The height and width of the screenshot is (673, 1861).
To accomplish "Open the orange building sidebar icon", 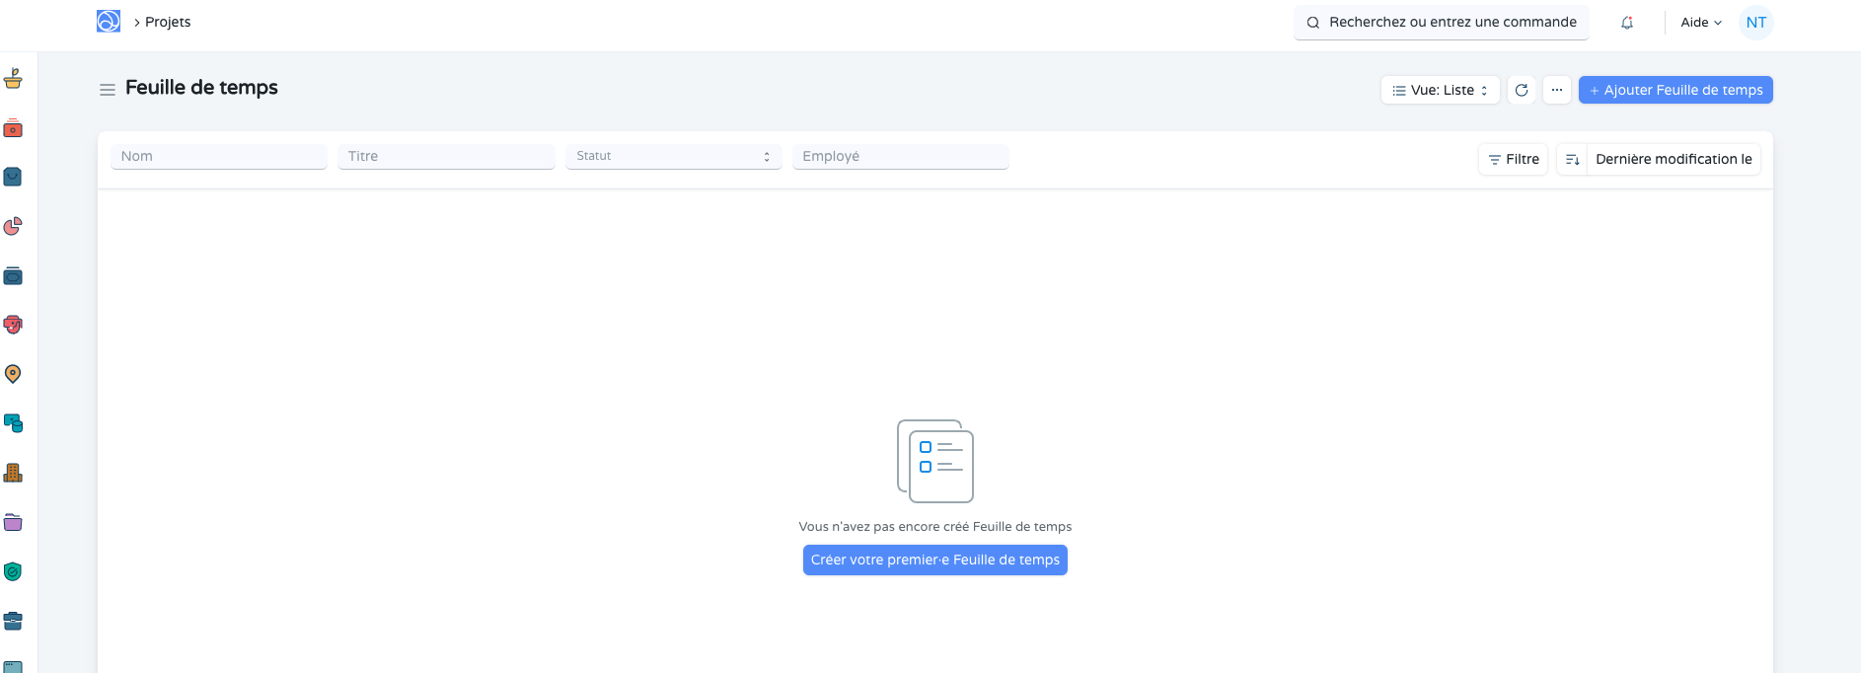I will click(13, 473).
